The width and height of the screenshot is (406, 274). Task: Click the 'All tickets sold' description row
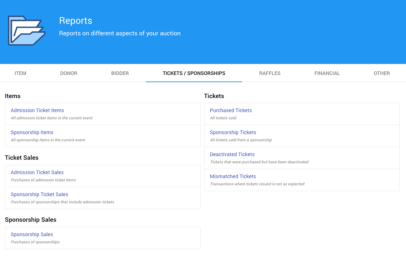[x=223, y=118]
